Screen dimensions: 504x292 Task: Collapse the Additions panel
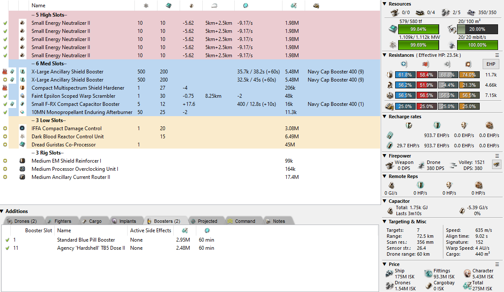(x=2, y=211)
